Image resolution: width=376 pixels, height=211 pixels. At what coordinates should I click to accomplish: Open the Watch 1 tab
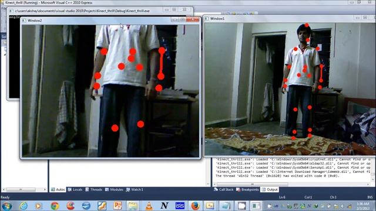pyautogui.click(x=135, y=189)
